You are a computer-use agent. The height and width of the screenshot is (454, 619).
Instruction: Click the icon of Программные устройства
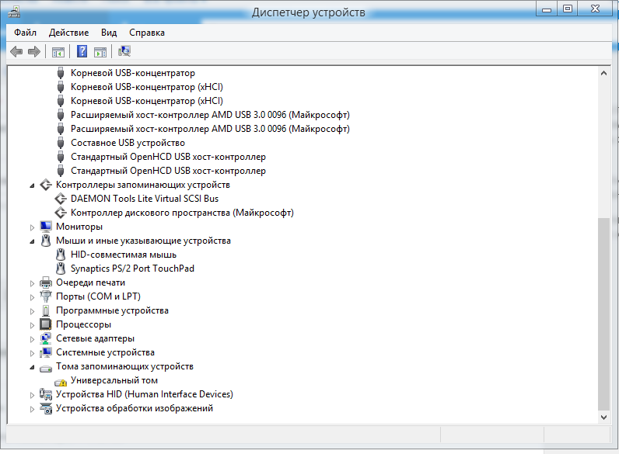pos(46,310)
